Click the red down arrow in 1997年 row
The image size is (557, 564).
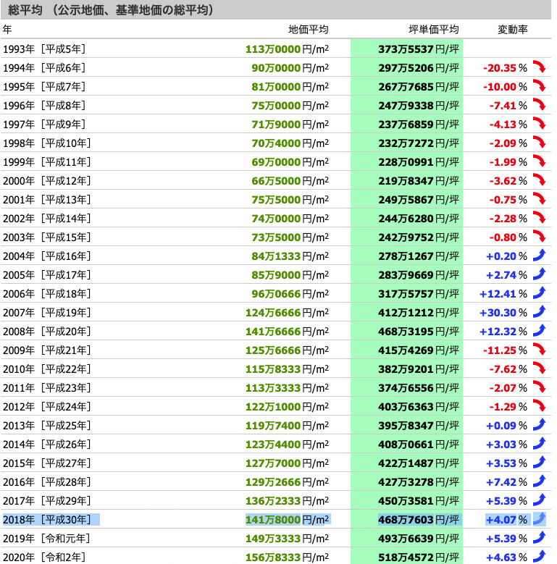[x=539, y=124]
